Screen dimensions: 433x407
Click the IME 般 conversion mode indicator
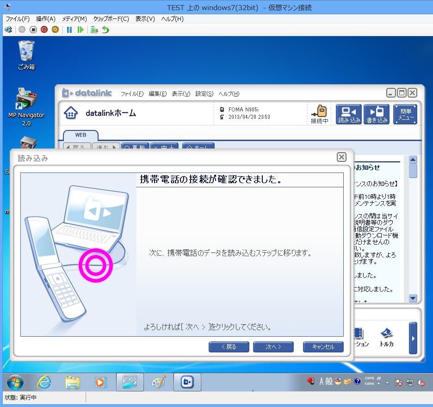tap(329, 382)
